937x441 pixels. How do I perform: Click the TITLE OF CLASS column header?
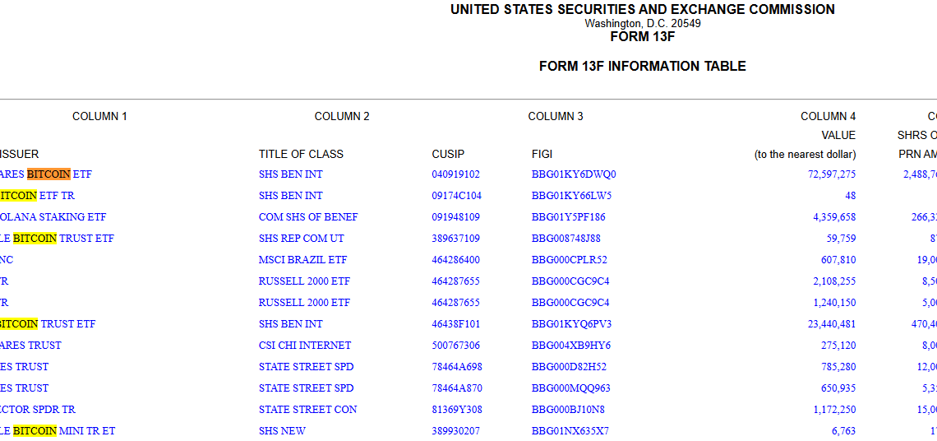coord(301,154)
